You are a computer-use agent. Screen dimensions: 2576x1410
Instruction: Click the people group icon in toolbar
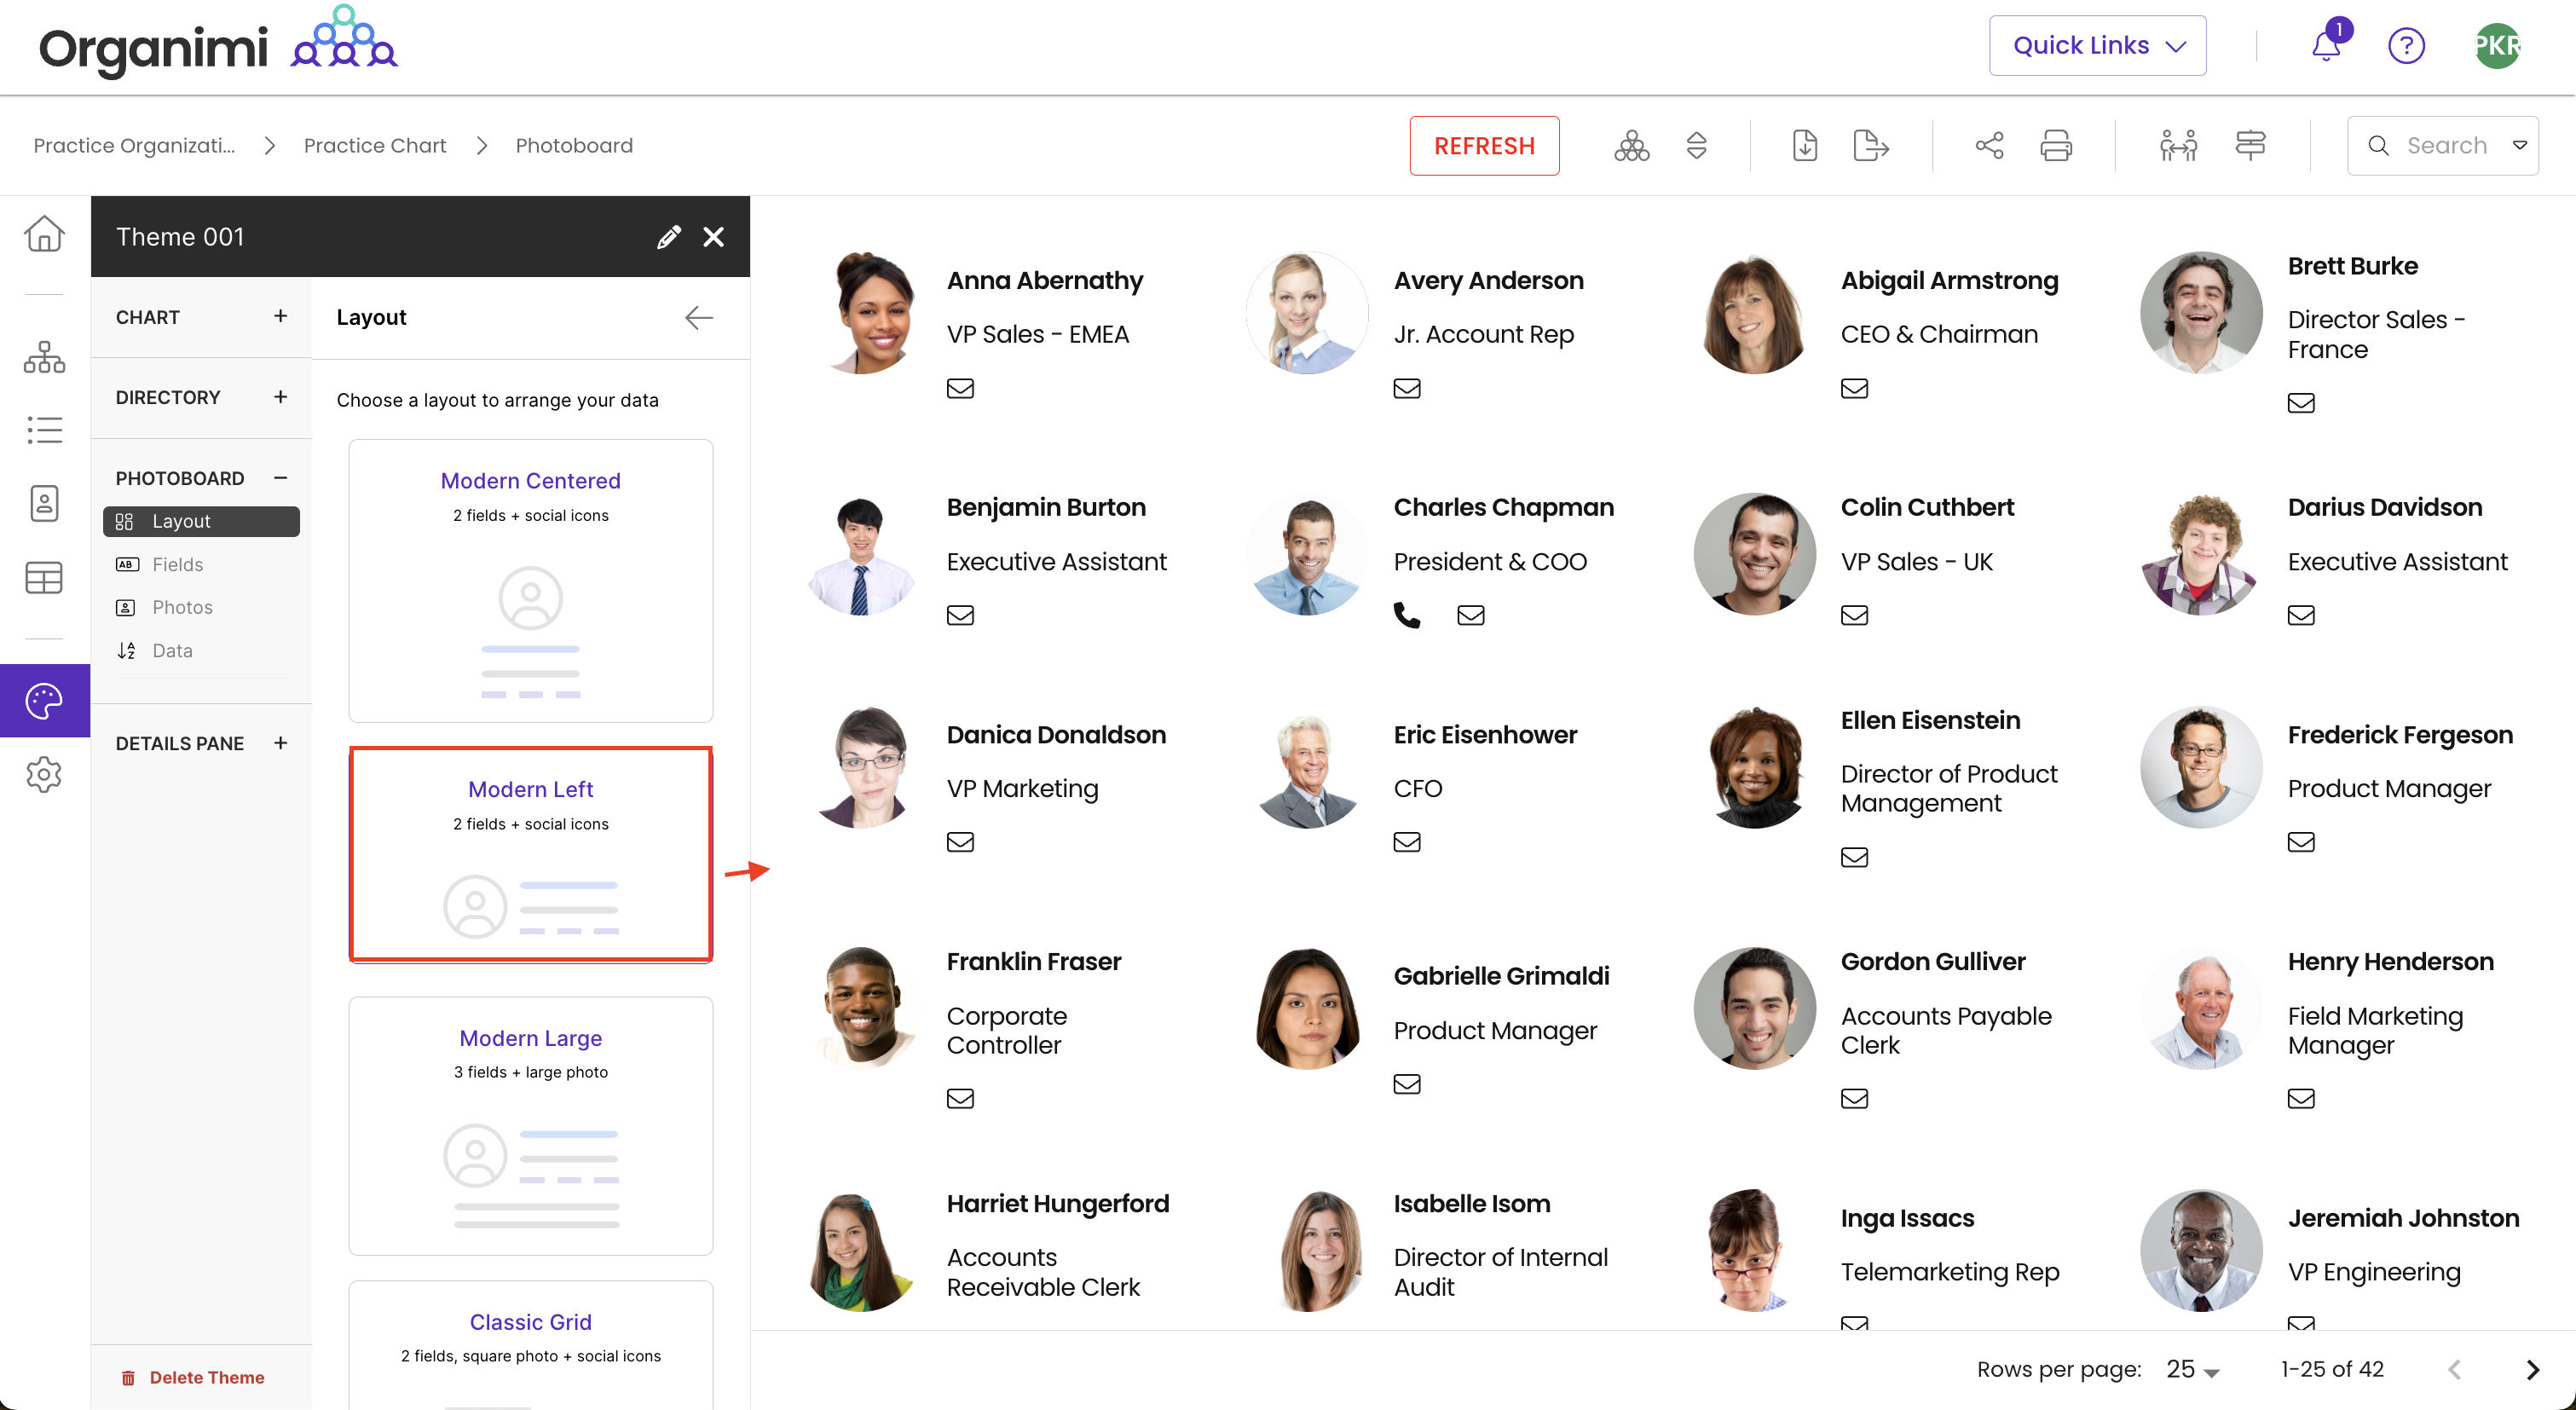pyautogui.click(x=2178, y=146)
